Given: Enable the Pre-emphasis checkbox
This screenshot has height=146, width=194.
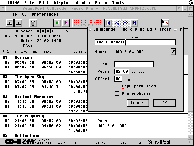Looking at the screenshot, I should (x=117, y=93).
